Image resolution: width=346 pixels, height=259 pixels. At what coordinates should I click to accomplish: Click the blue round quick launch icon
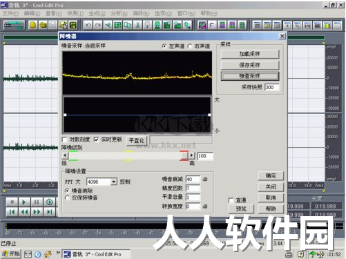(38, 254)
